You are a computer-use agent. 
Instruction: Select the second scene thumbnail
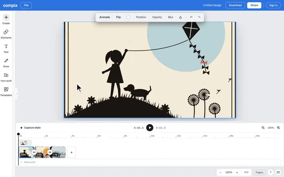point(42,152)
